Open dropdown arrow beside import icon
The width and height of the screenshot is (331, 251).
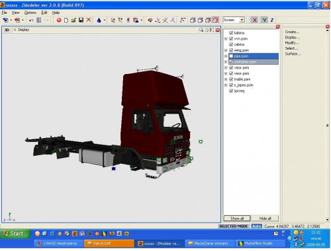click(11, 20)
